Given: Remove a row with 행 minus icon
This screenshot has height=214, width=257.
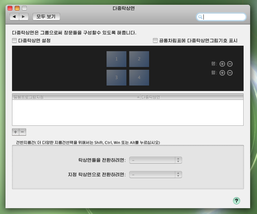Looking at the screenshot, I should tap(230, 64).
